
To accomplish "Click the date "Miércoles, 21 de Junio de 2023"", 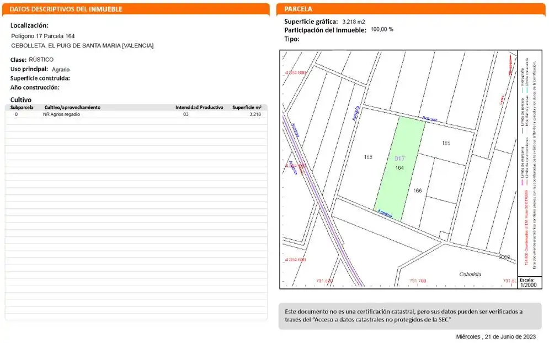I will (x=496, y=337).
